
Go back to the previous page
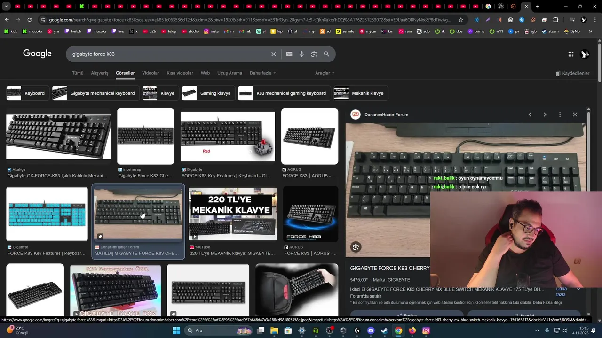7,20
